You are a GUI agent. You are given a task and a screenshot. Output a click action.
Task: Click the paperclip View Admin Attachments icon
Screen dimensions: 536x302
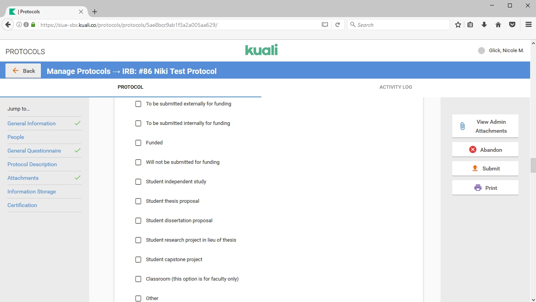pos(462,126)
